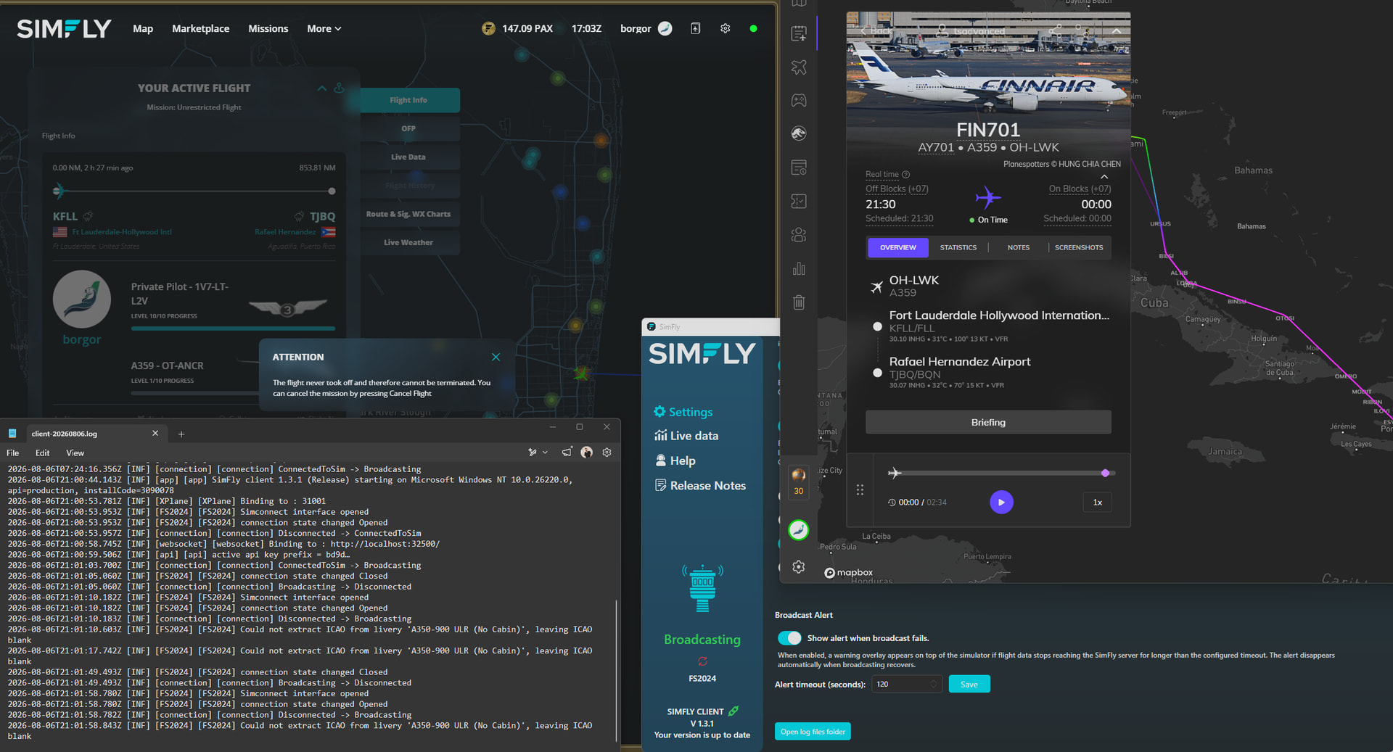Click the replay timeline purple marker
The image size is (1393, 752).
coord(1105,473)
